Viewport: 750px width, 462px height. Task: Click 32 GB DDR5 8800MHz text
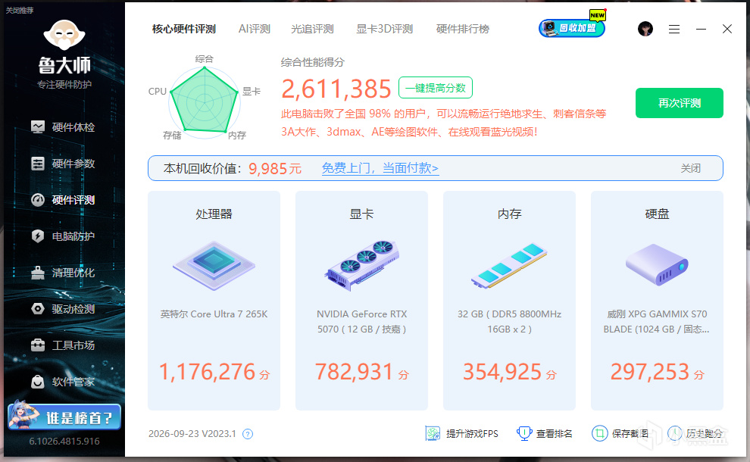tap(509, 321)
